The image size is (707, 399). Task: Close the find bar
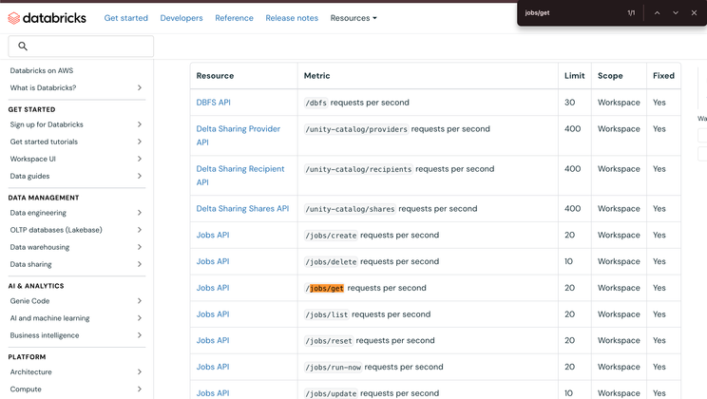pyautogui.click(x=694, y=12)
